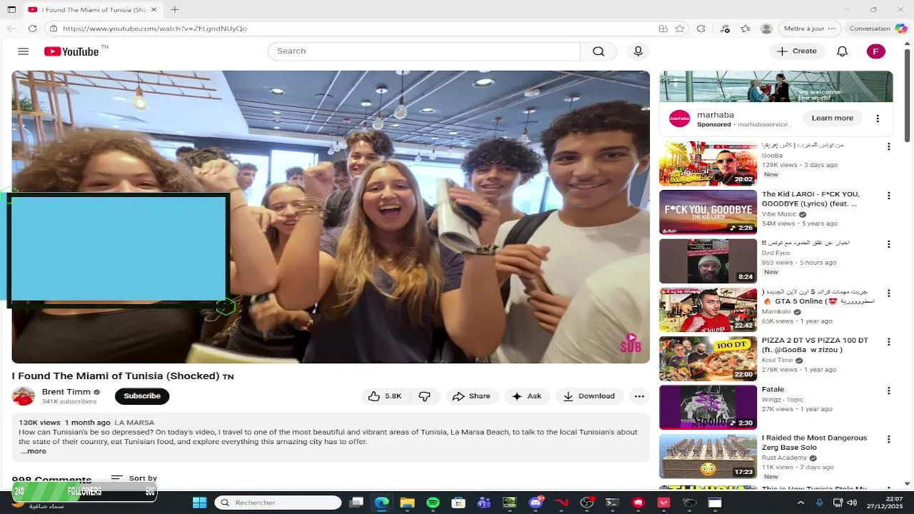914x514 pixels.
Task: Open GTA 5 Online video thumbnail
Action: (708, 310)
